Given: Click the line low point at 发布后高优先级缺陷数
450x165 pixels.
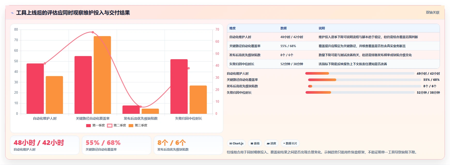Looking at the screenshot, I should pos(141,107).
